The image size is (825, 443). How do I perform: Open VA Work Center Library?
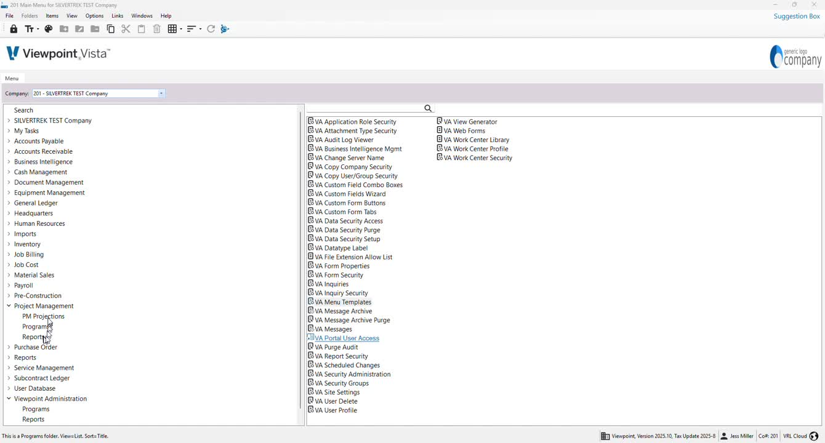coord(477,140)
